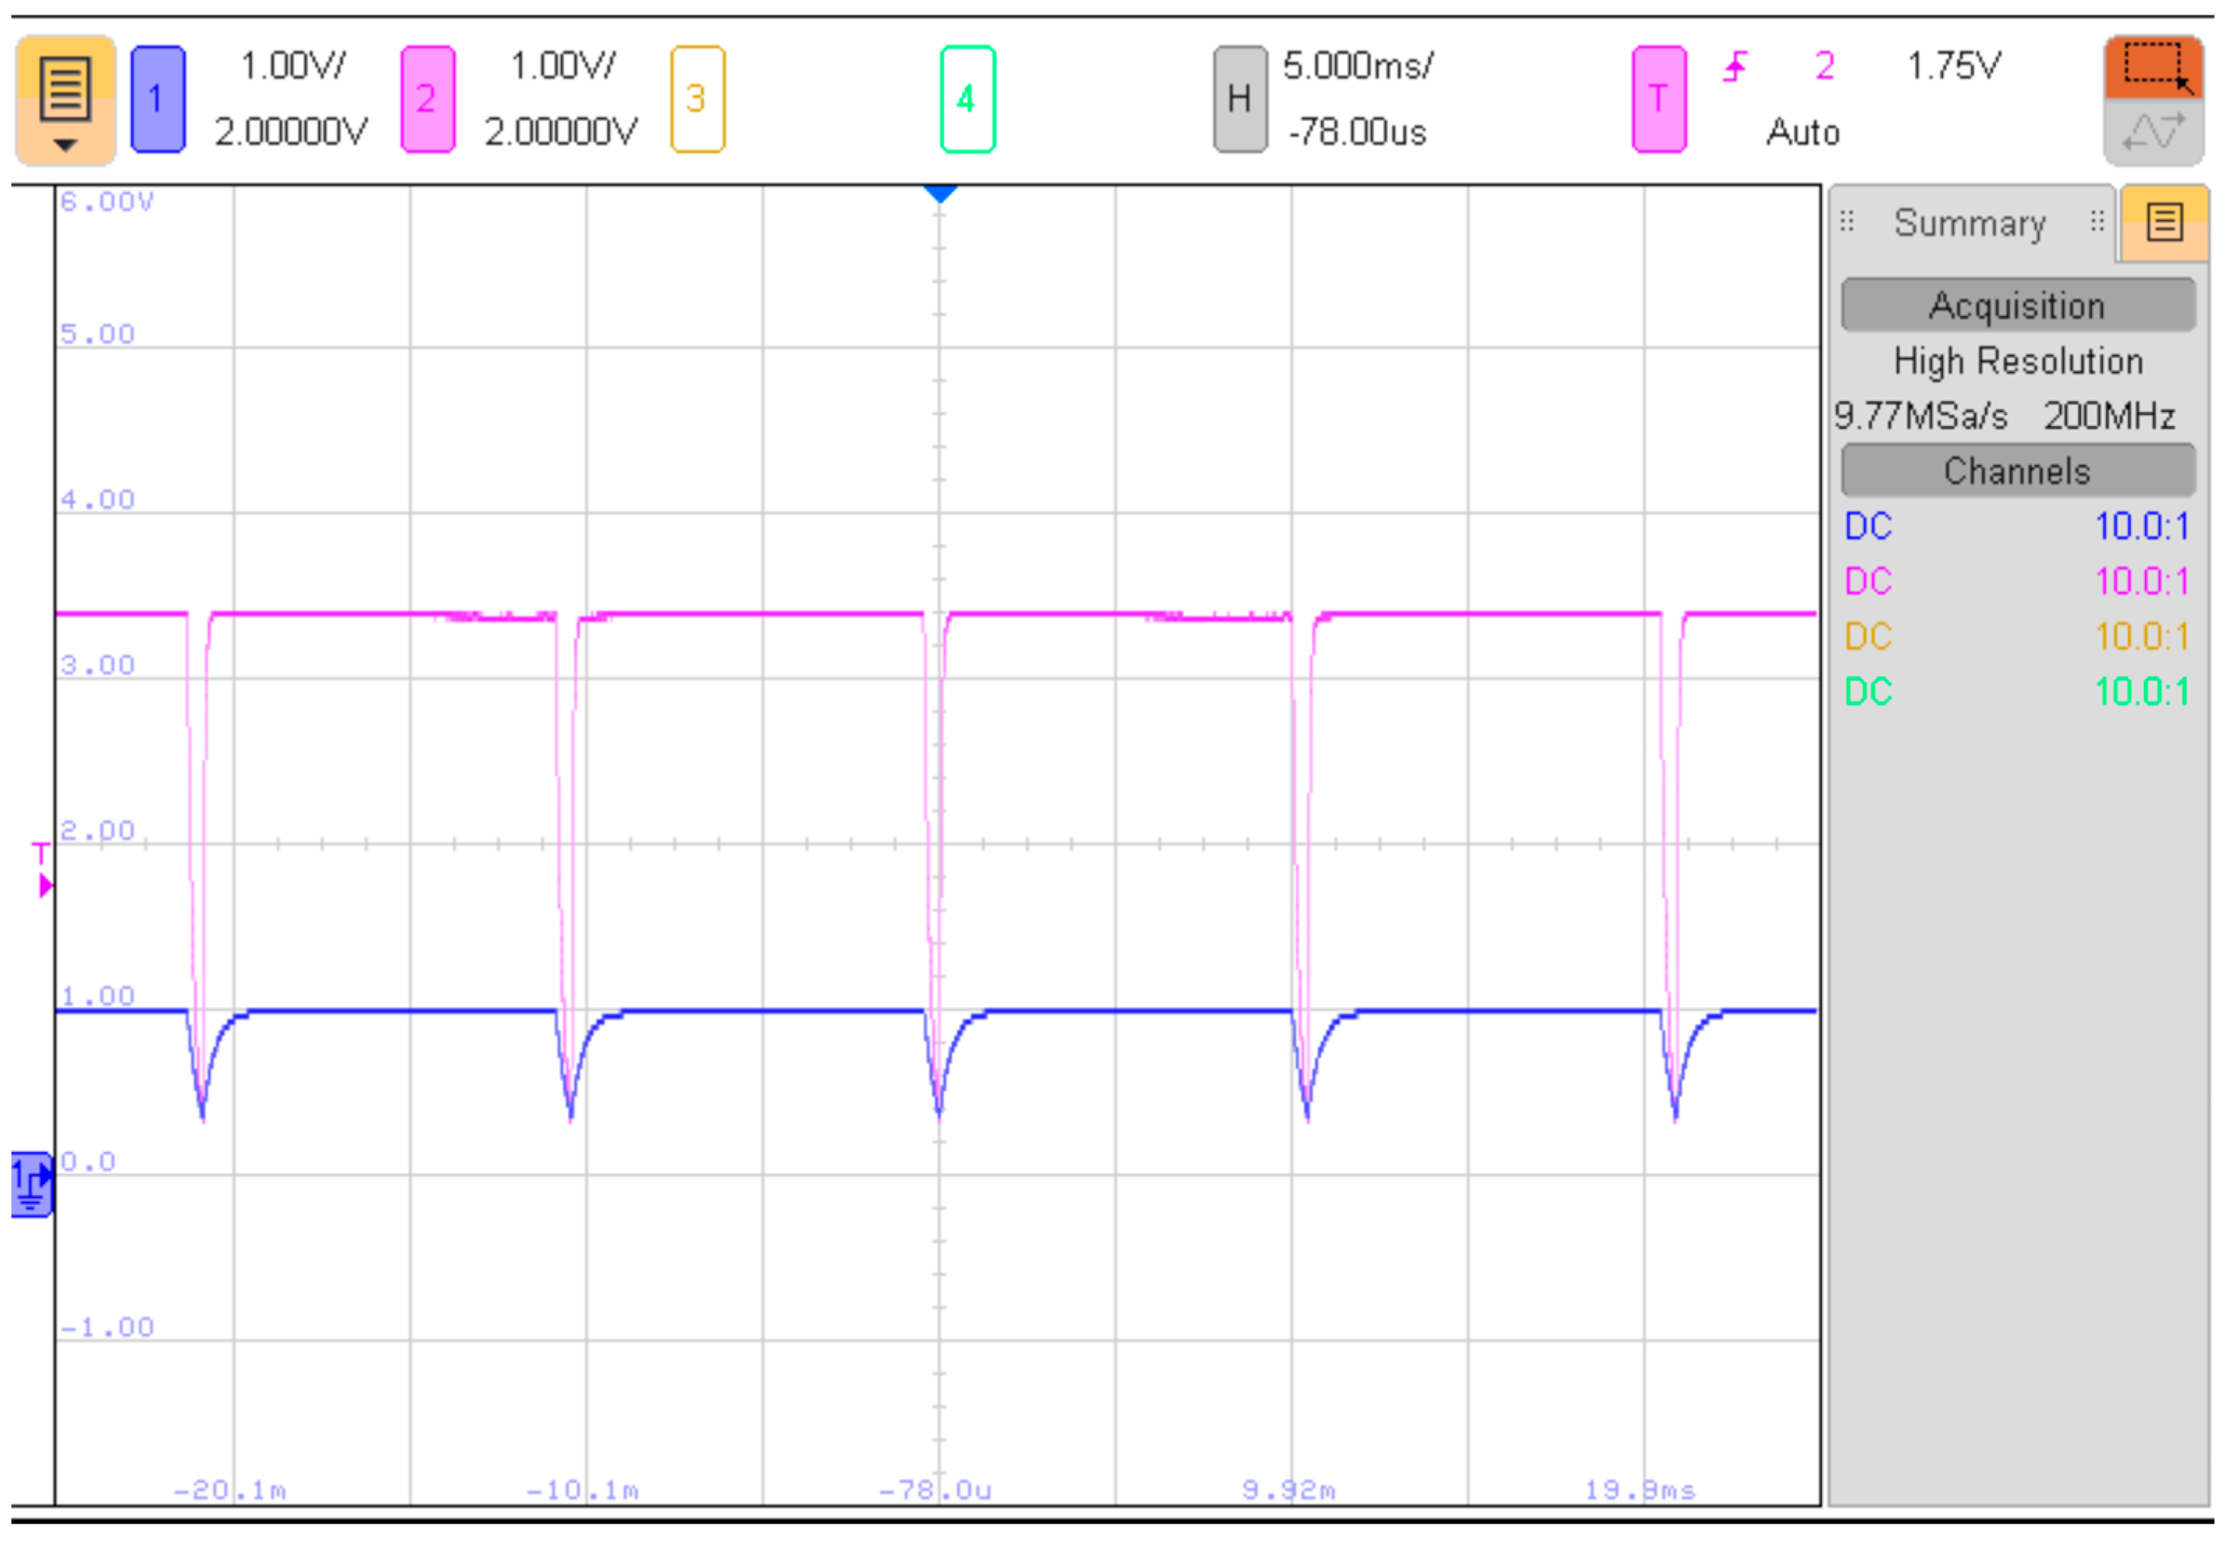Viewport: 2227px width, 1541px height.
Task: Click blue 10.0:1 probe ratio
Action: point(2141,527)
